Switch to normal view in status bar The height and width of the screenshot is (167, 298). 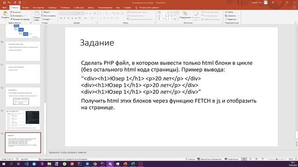click(244, 159)
